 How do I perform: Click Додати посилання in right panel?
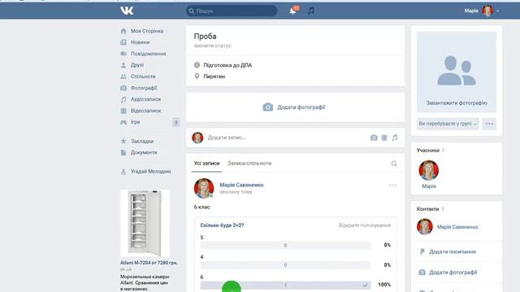point(453,251)
